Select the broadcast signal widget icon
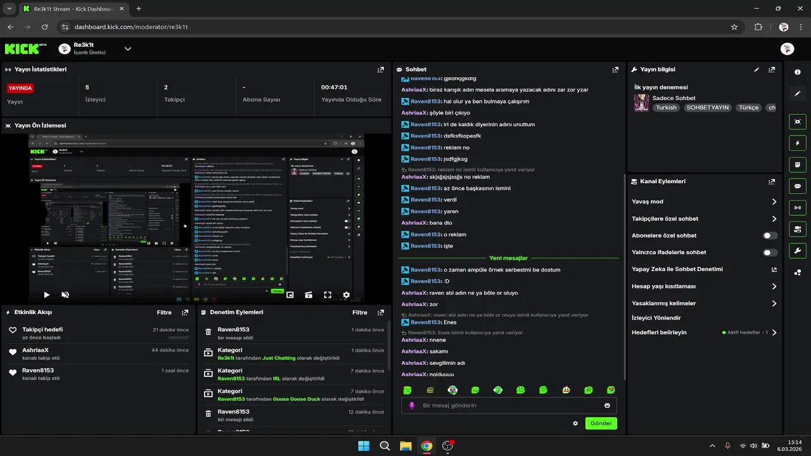 pos(797,208)
